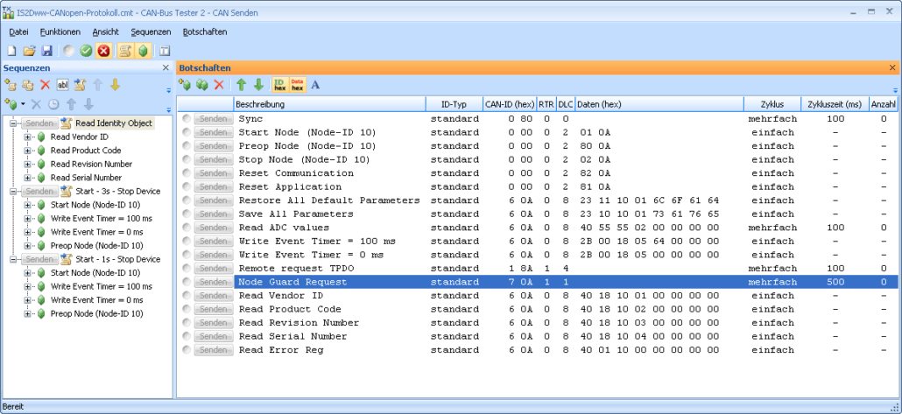This screenshot has height=414, width=902.
Task: Collapse the Read Identity Object sequence
Action: (x=14, y=123)
